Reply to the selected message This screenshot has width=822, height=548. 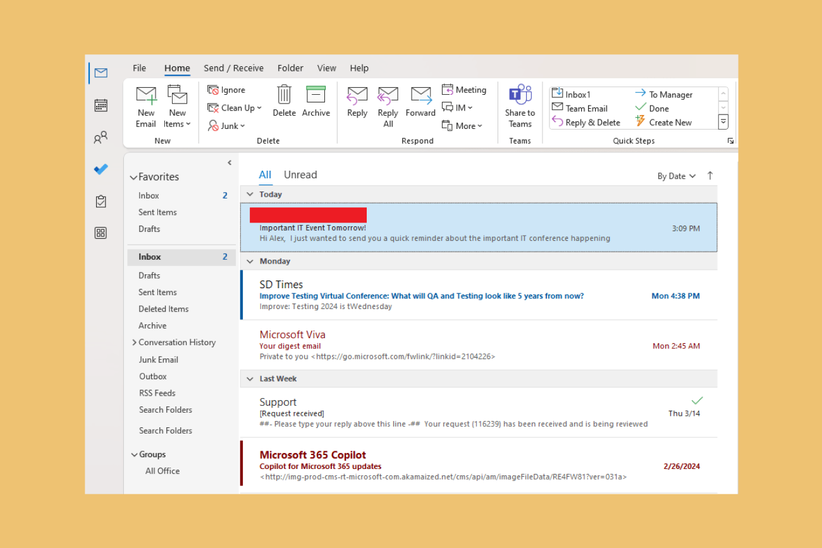click(x=357, y=101)
